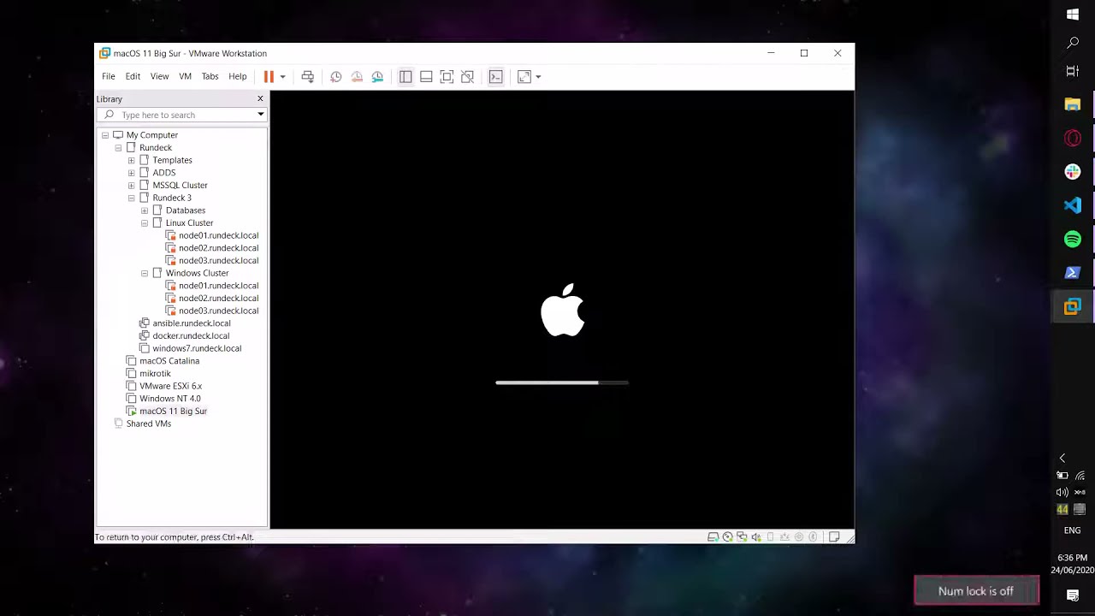The image size is (1095, 616).
Task: Open the File menu
Action: click(x=109, y=76)
